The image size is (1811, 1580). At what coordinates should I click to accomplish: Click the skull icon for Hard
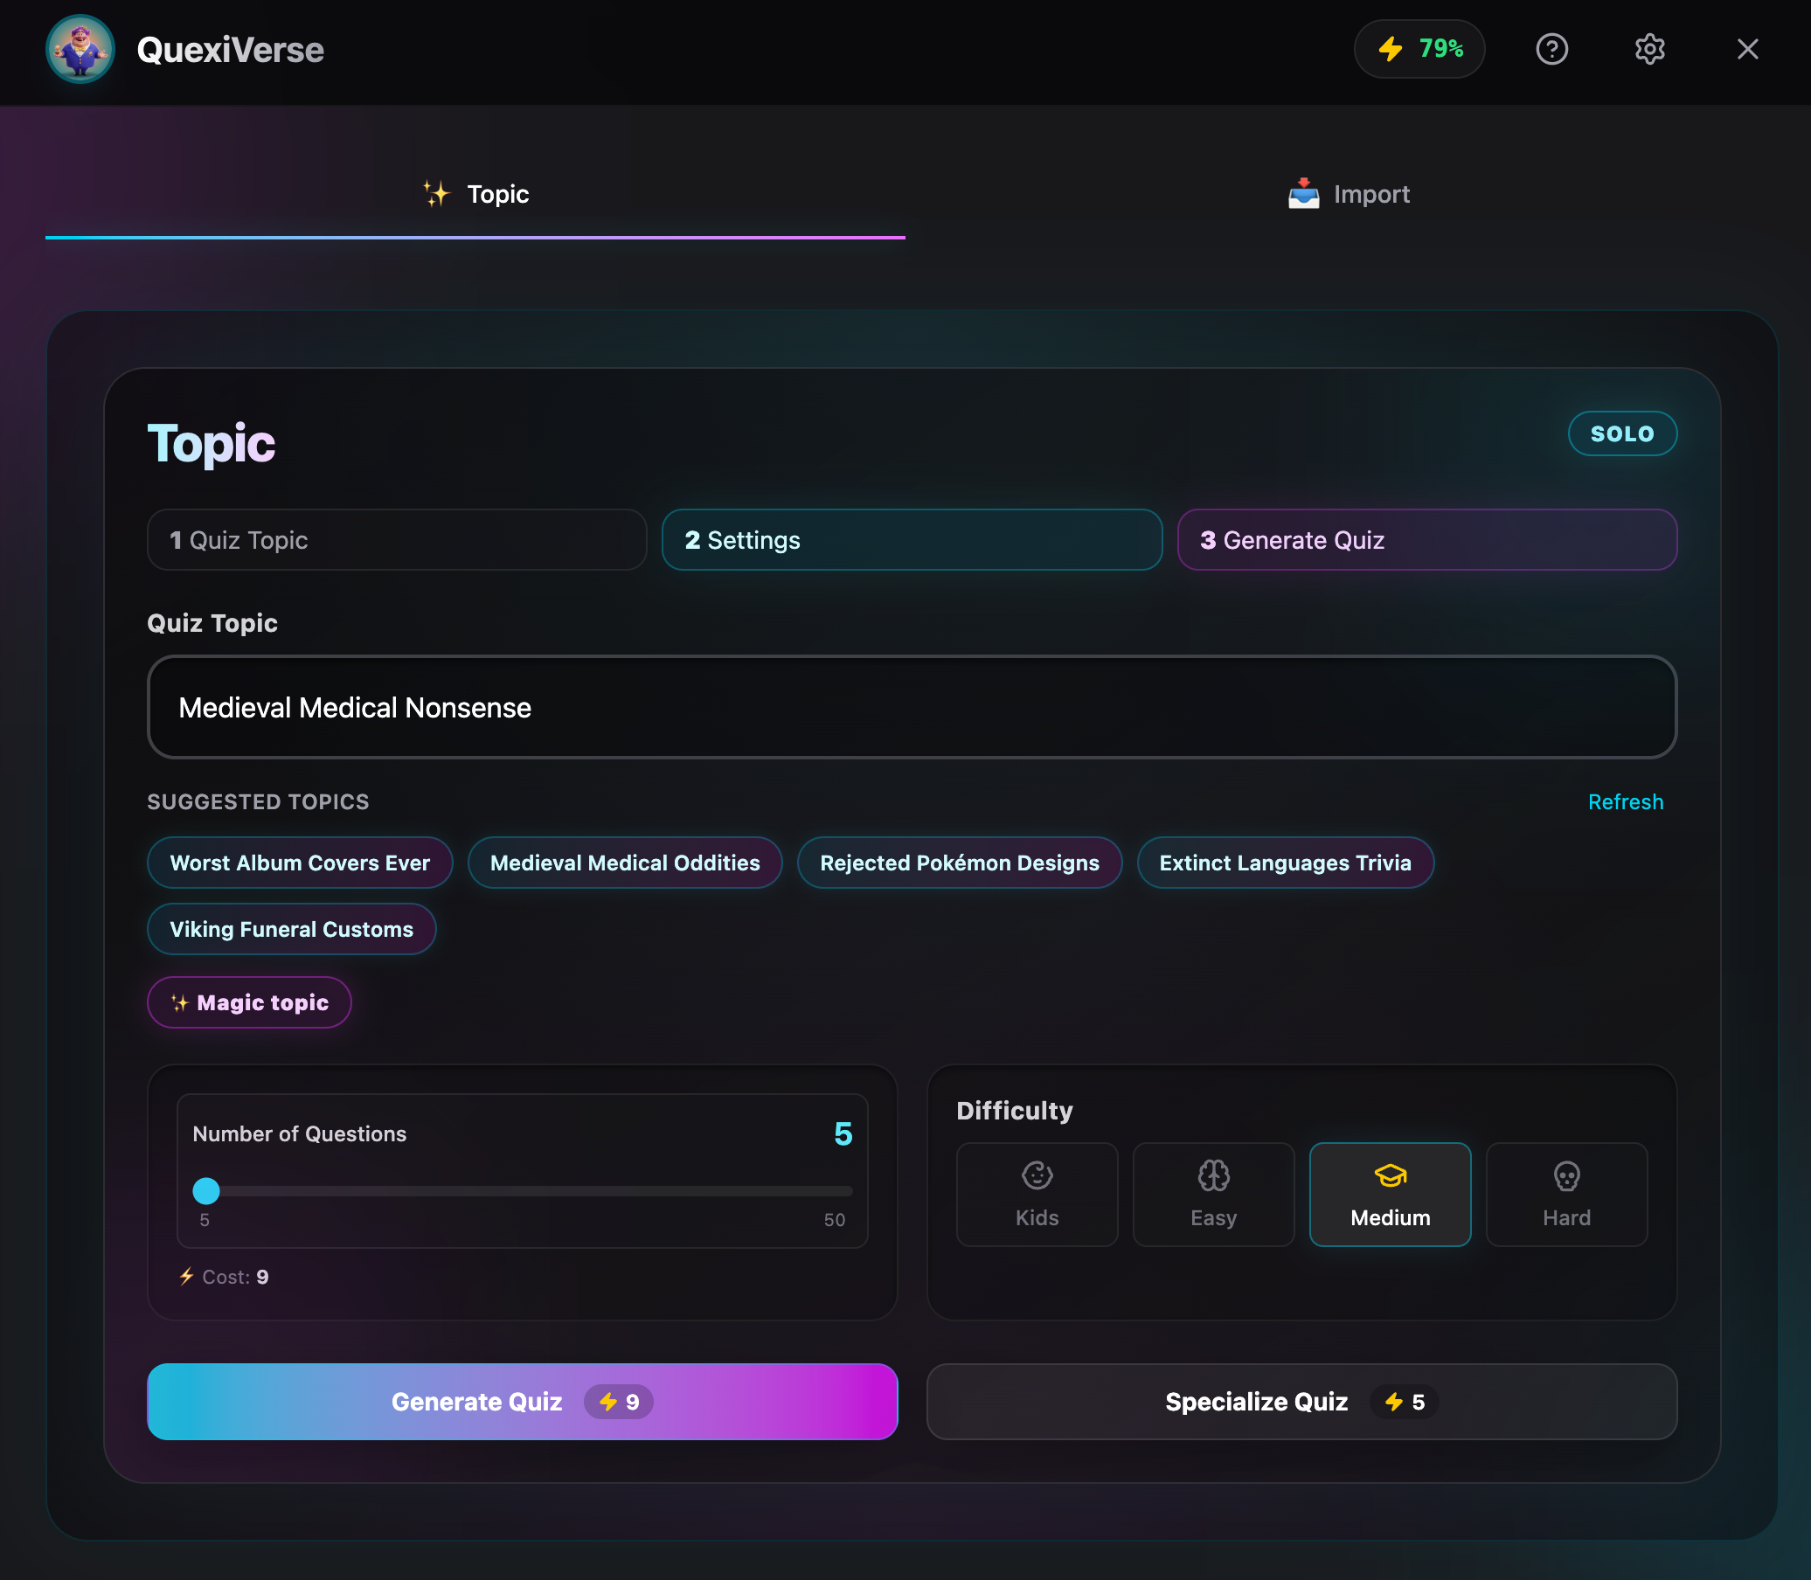(x=1566, y=1175)
